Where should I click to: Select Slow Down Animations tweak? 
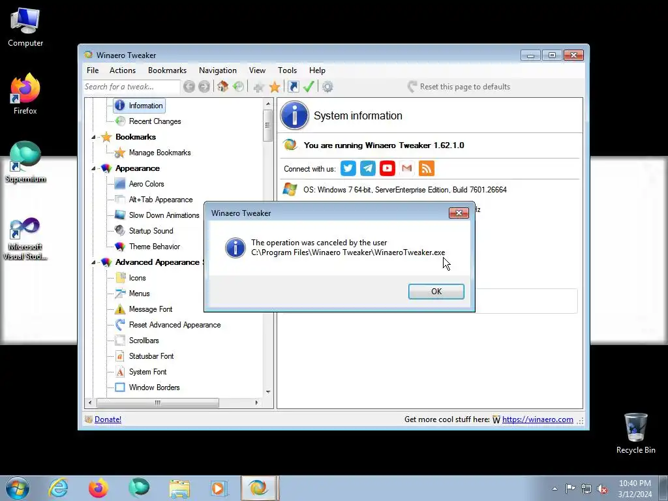164,215
